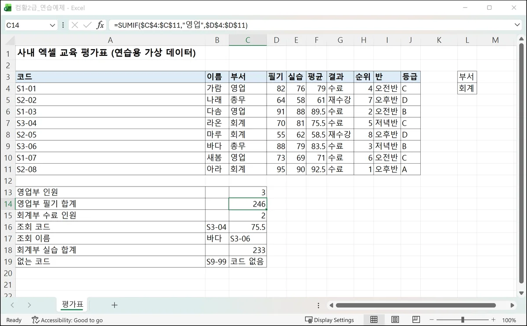Select row 14 header
The height and width of the screenshot is (326, 527).
click(7, 204)
